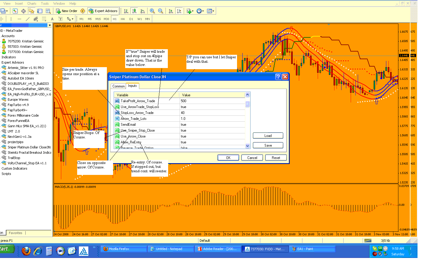Switch to the Common tab in dialog
The height and width of the screenshot is (265, 424).
pyautogui.click(x=118, y=86)
